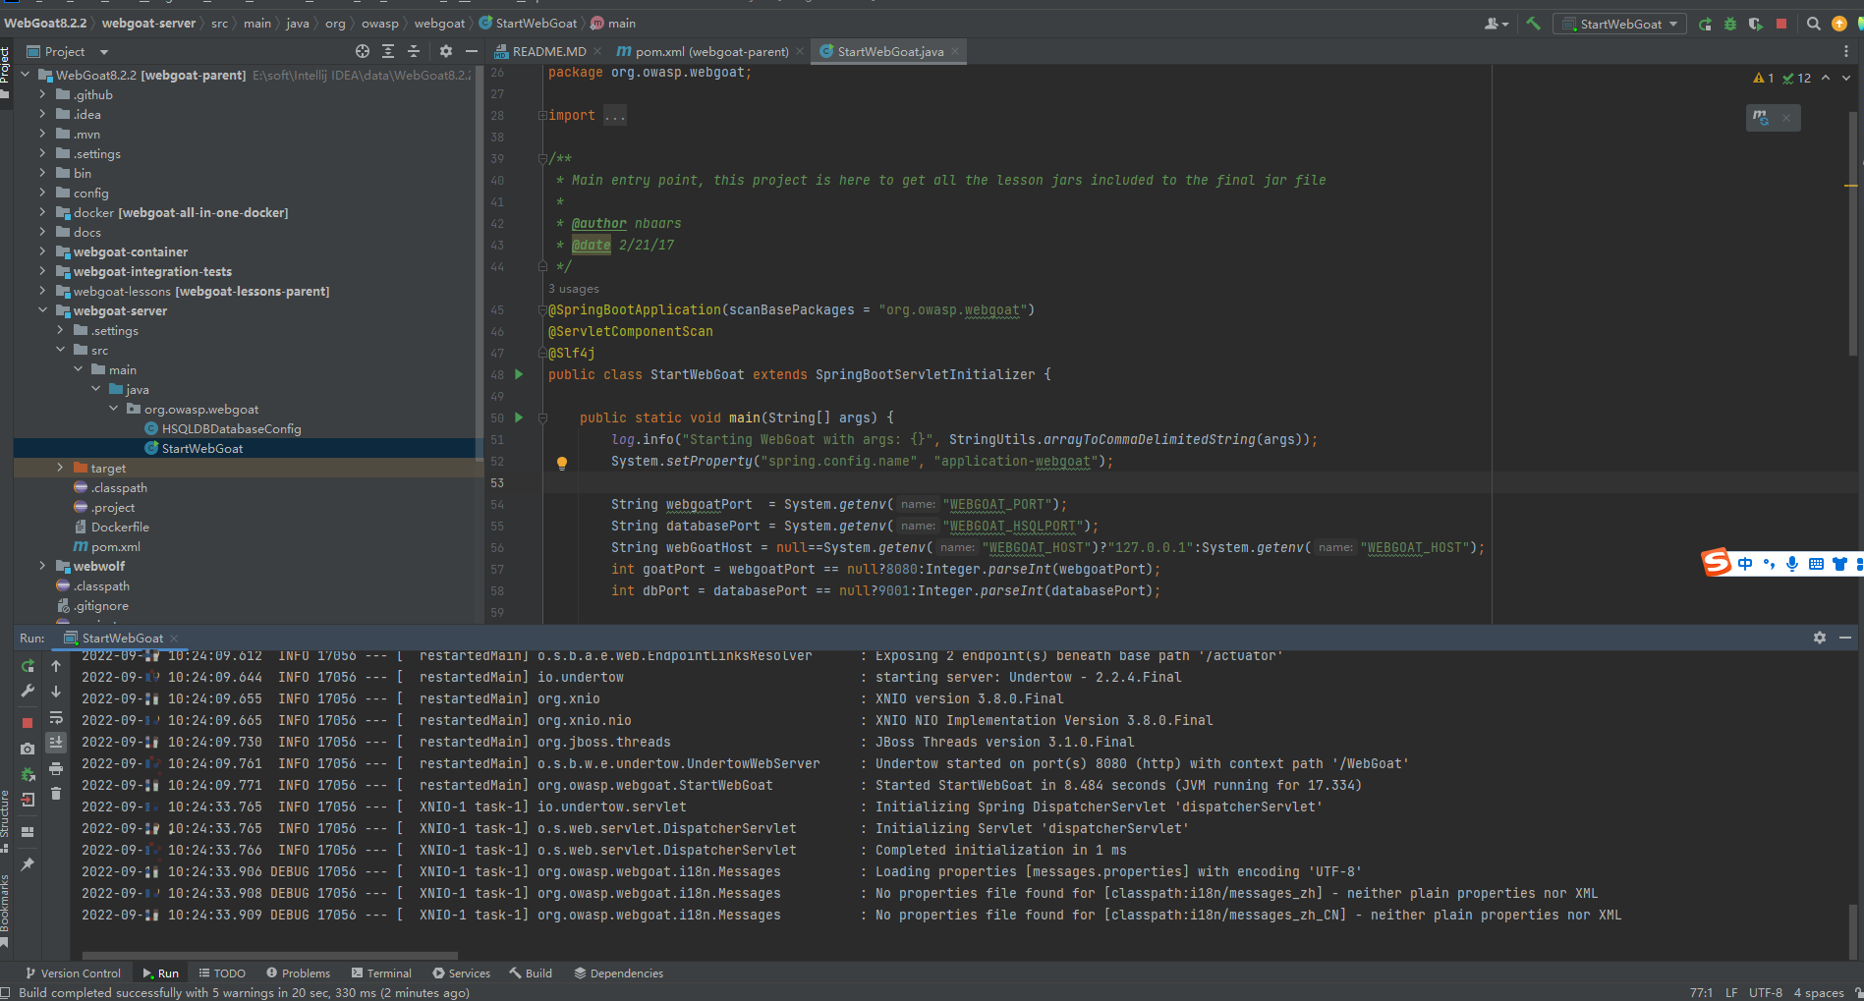Run main method gutter arrow on line 50
This screenshot has height=1001, width=1864.
519,417
